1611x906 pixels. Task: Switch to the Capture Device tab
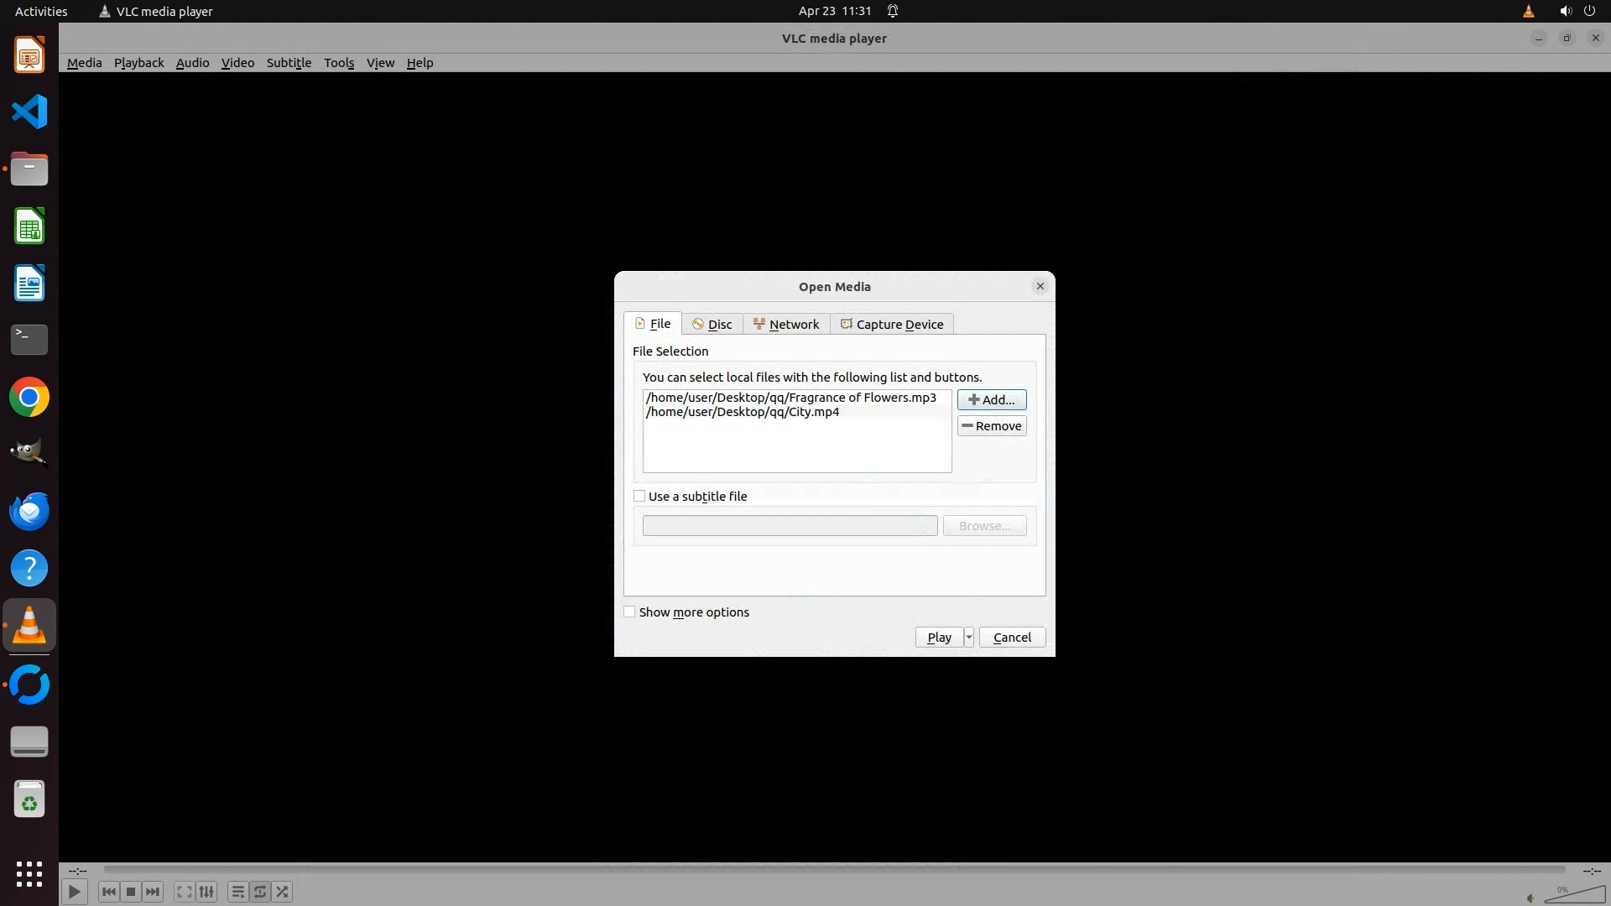click(892, 325)
